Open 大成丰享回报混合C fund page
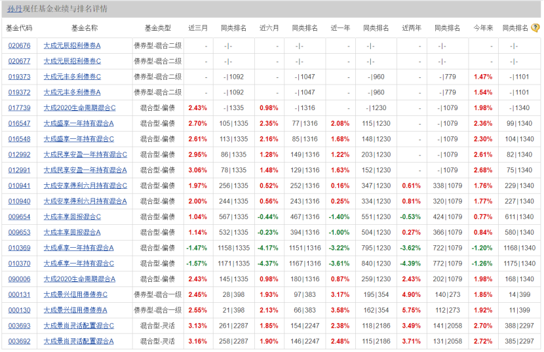The width and height of the screenshot is (544, 352). [x=72, y=217]
